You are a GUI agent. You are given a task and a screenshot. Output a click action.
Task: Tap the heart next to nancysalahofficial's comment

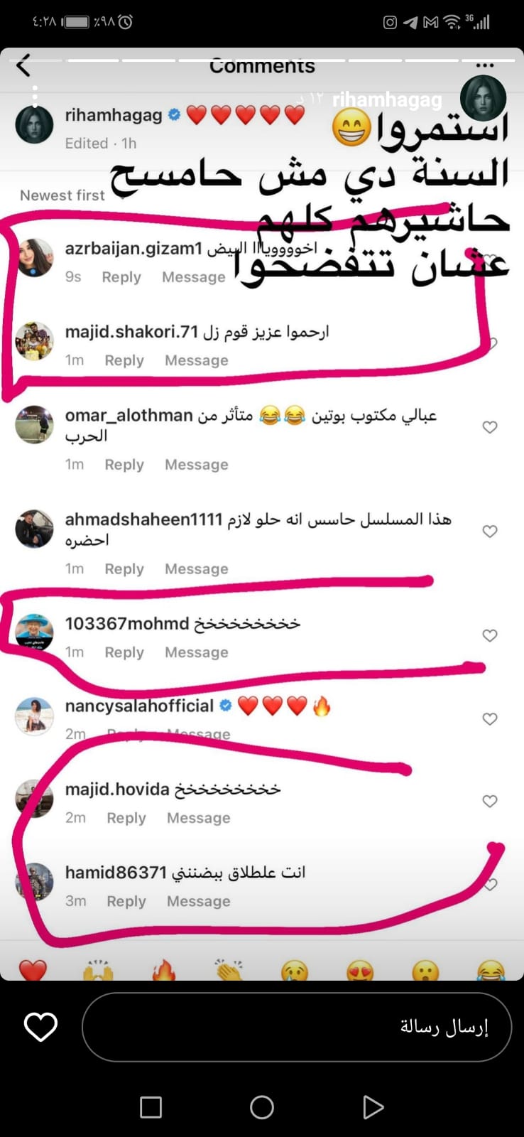[x=490, y=719]
